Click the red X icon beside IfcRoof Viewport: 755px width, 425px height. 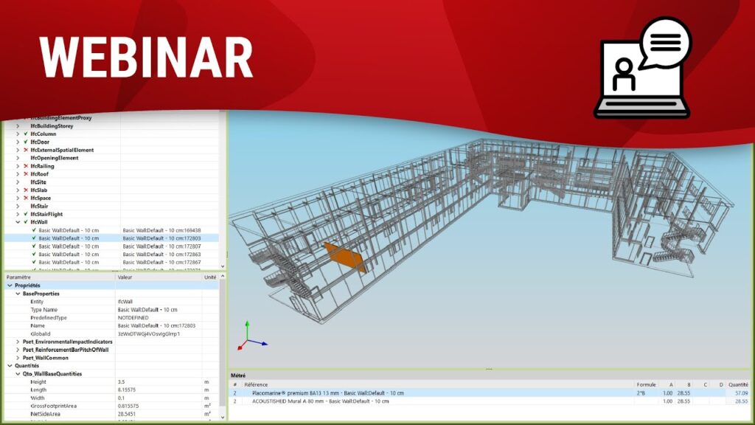pos(26,174)
